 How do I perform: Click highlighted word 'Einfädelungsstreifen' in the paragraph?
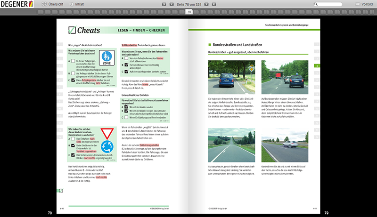(x=149, y=145)
